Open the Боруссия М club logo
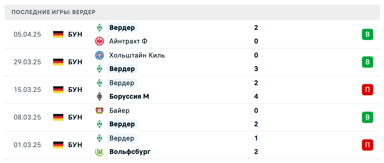The width and height of the screenshot is (384, 163). pos(100,96)
